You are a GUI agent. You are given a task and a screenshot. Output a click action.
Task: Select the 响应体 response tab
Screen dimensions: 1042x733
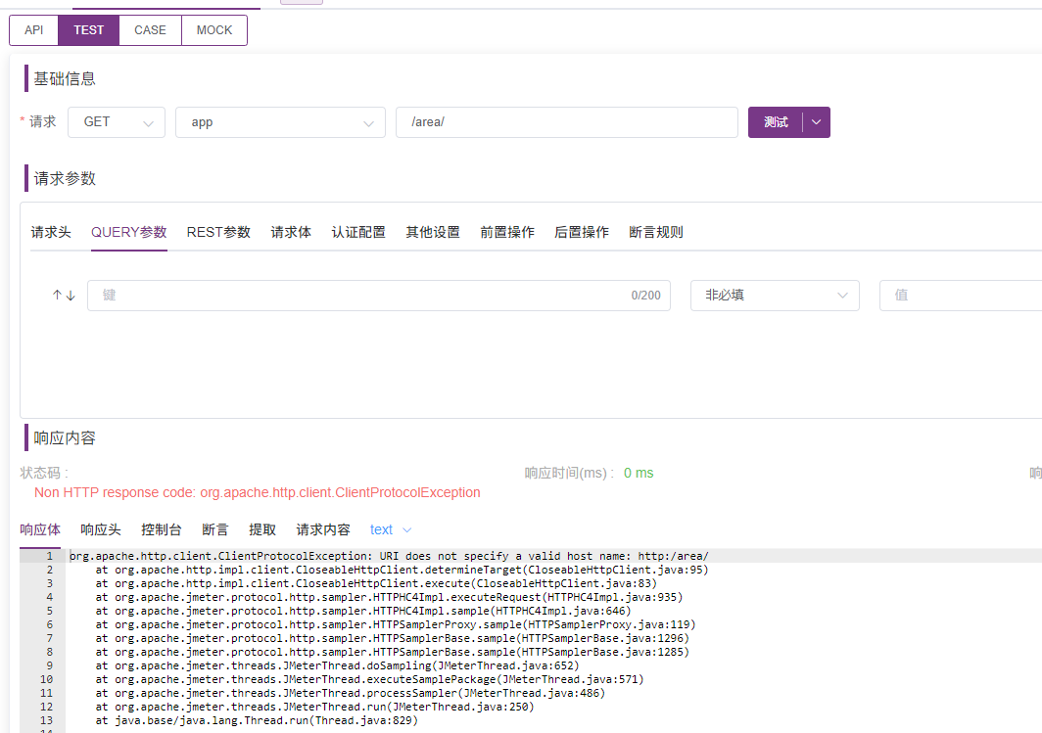pos(40,529)
